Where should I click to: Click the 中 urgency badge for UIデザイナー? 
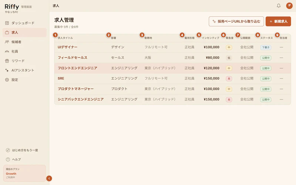tap(229, 47)
